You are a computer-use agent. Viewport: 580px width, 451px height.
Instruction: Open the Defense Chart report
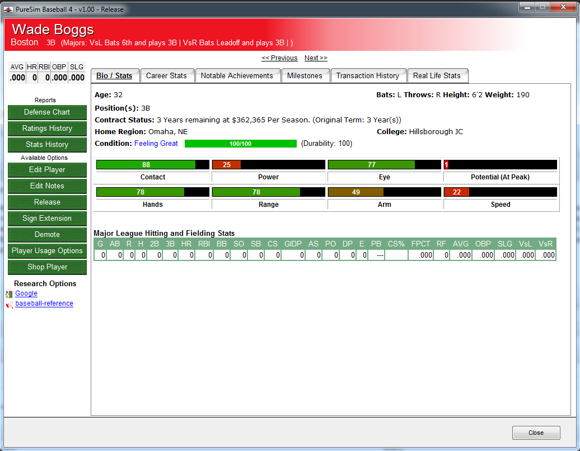(x=47, y=112)
